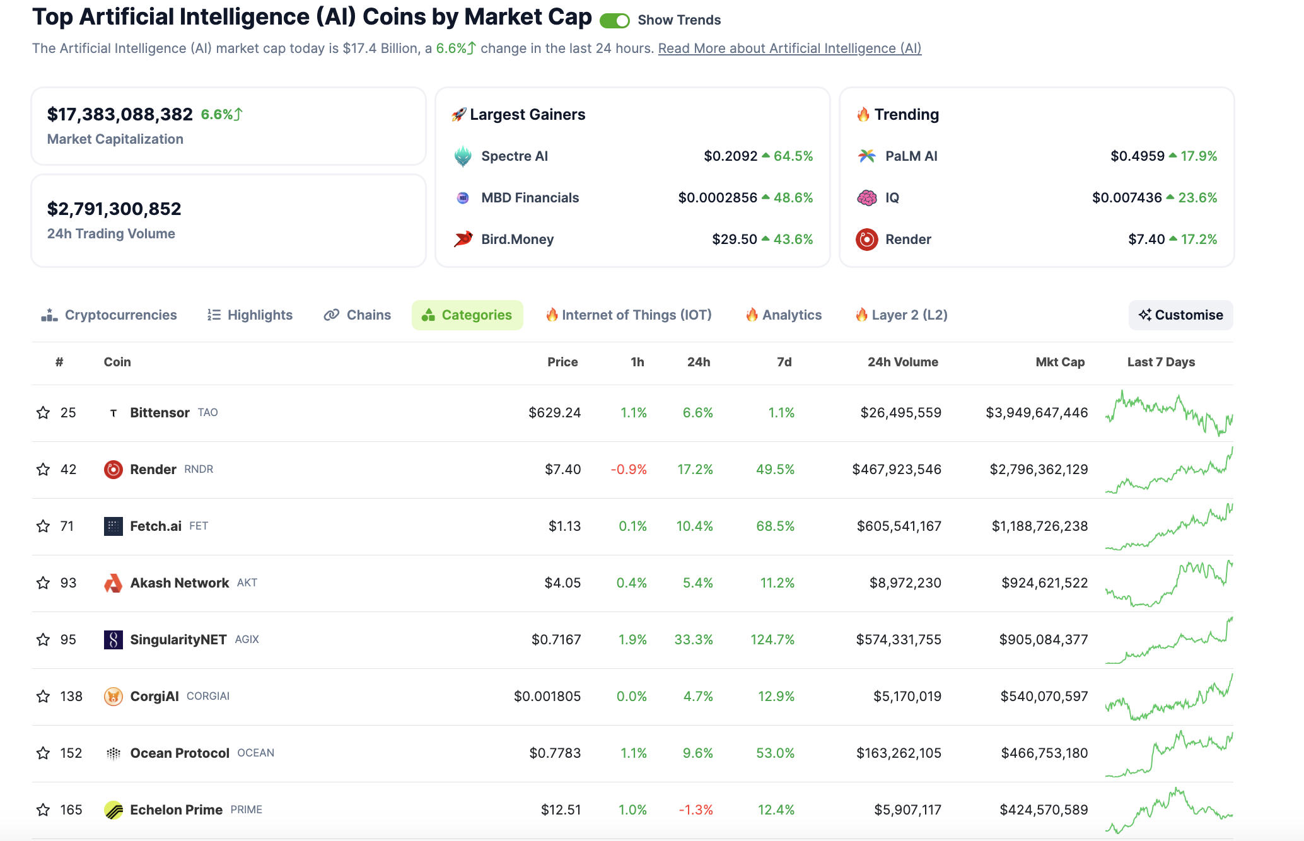Image resolution: width=1304 pixels, height=841 pixels.
Task: Click the CorgiAI coin logo
Action: (113, 697)
